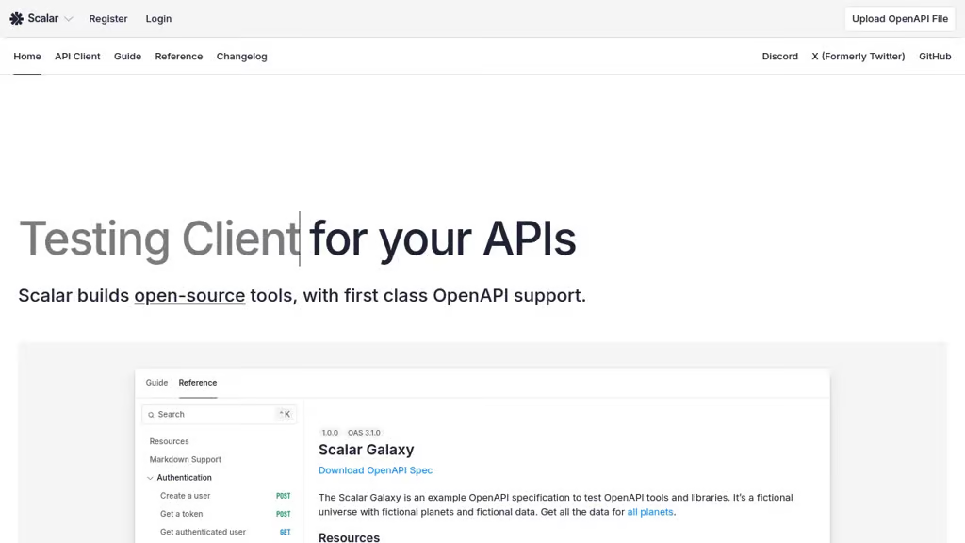
Task: Go to the Home tab
Action: click(27, 56)
